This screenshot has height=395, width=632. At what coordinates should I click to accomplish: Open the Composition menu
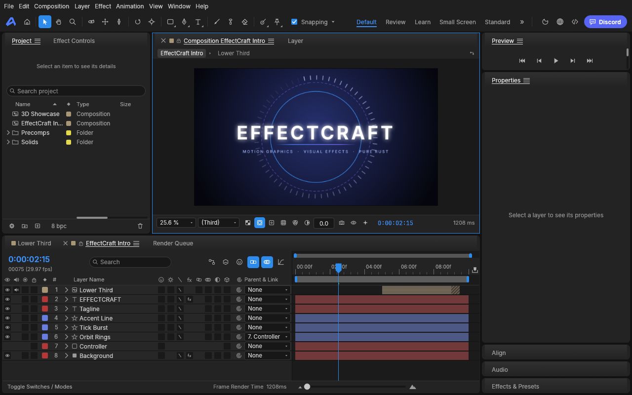coord(52,6)
